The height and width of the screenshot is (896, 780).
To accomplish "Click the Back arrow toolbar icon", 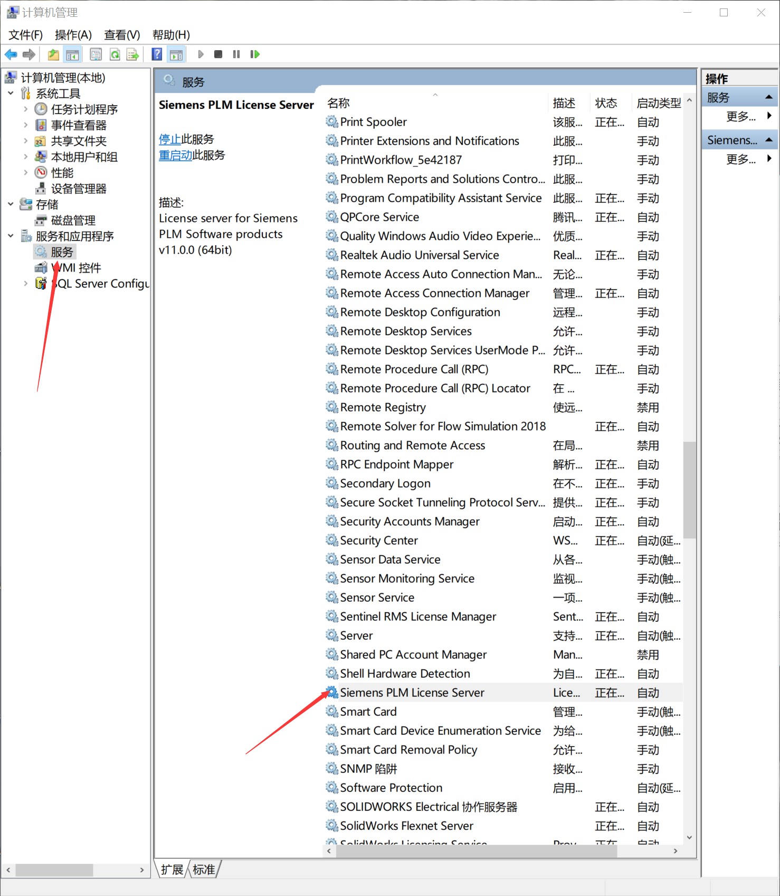I will (x=11, y=54).
